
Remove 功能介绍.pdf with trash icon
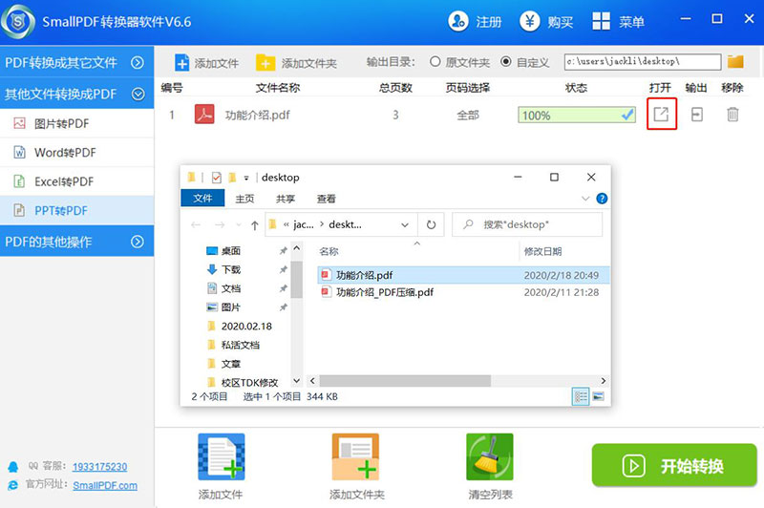pos(732,115)
